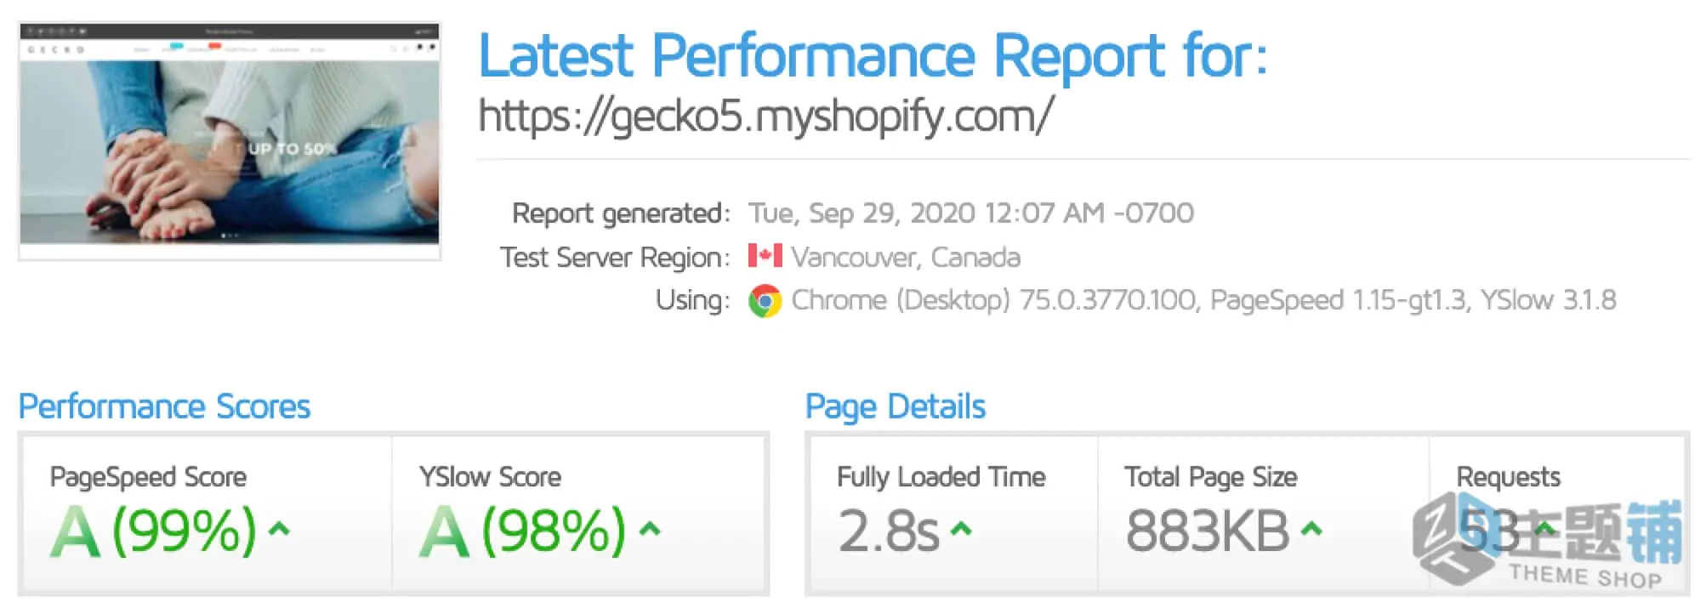Click the 883KB page size value

[x=1208, y=531]
